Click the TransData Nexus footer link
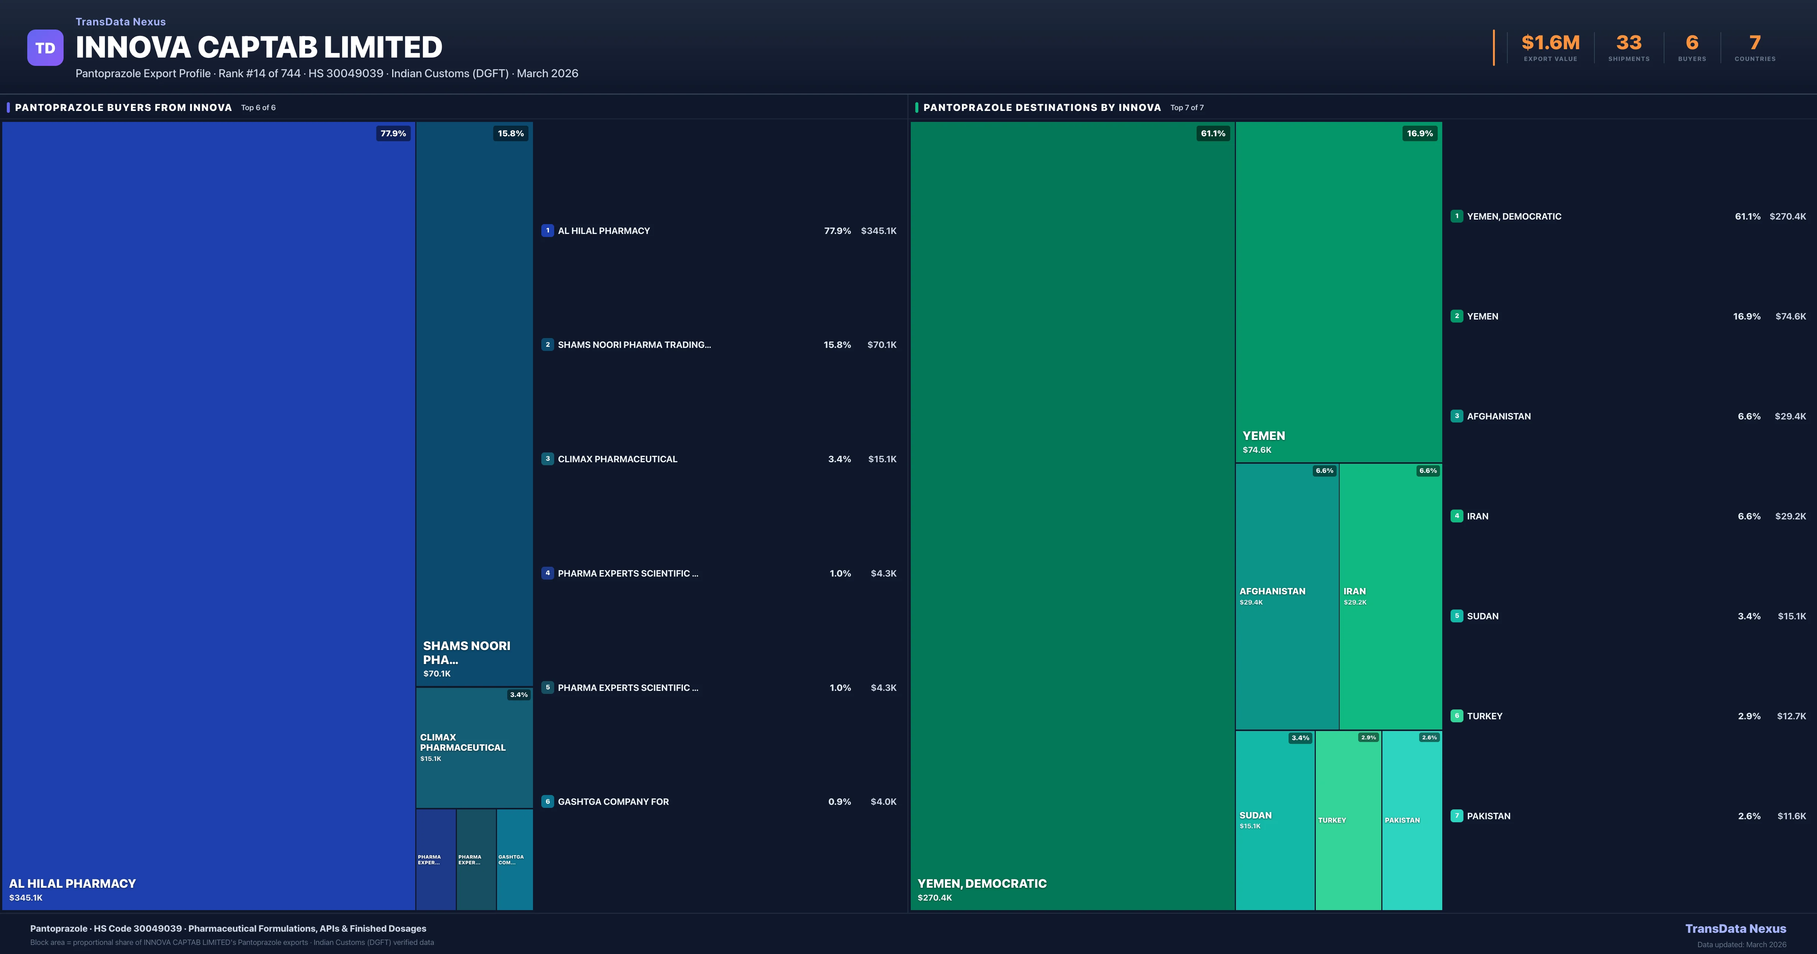The height and width of the screenshot is (954, 1817). click(1735, 929)
